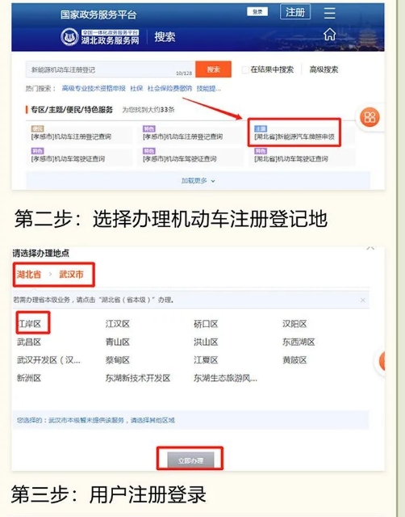This screenshot has height=517, width=405.
Task: Close the location picker with X
Action: tap(370, 248)
